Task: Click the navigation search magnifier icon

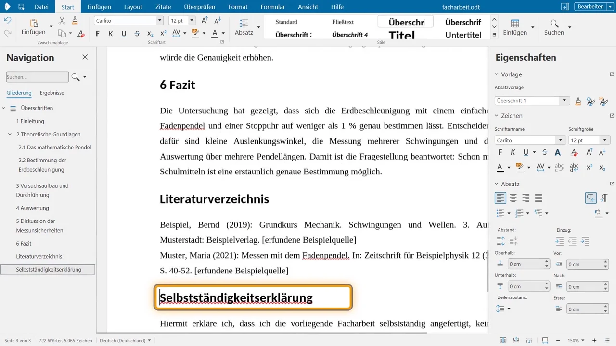Action: click(x=76, y=77)
